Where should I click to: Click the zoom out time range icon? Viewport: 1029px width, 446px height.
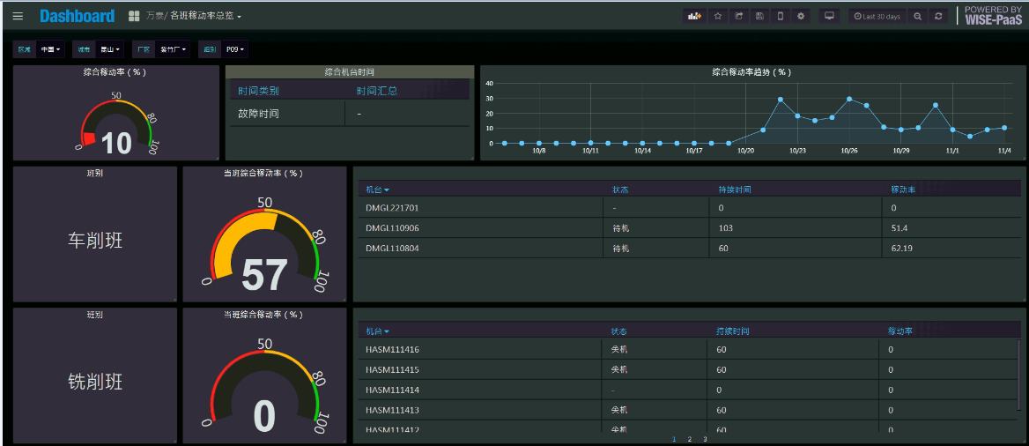[x=918, y=16]
